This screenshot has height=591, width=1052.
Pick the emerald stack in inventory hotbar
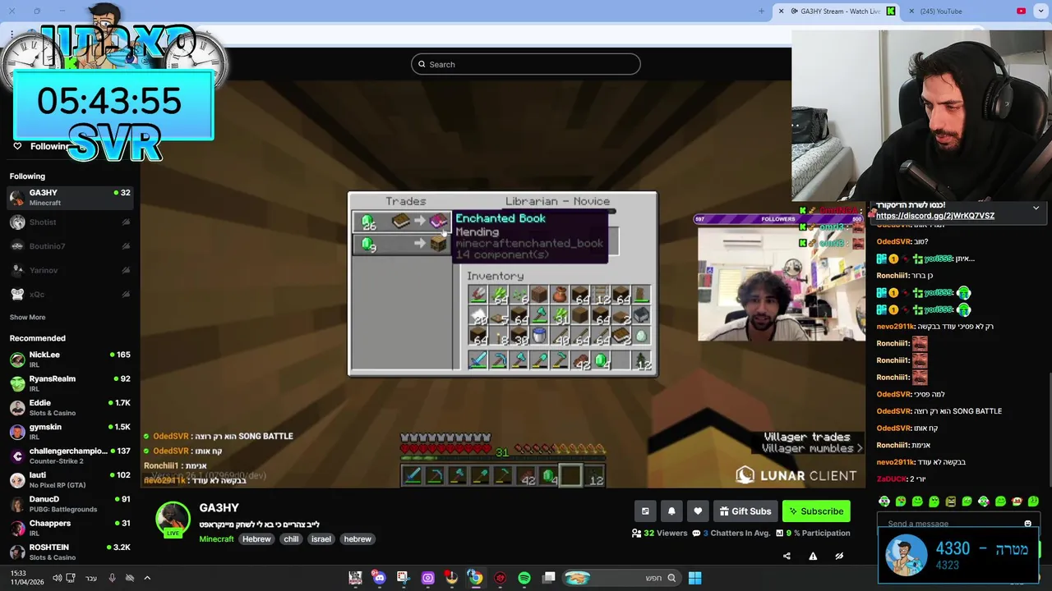[602, 360]
